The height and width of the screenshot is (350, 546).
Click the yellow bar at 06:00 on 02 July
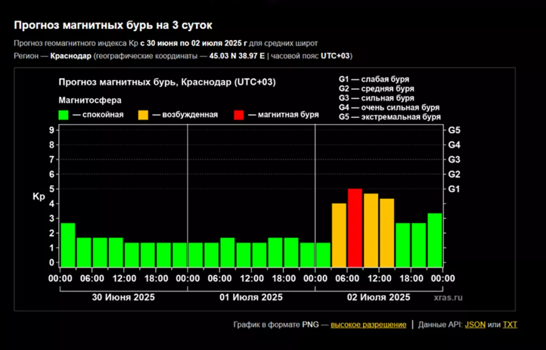pos(339,235)
